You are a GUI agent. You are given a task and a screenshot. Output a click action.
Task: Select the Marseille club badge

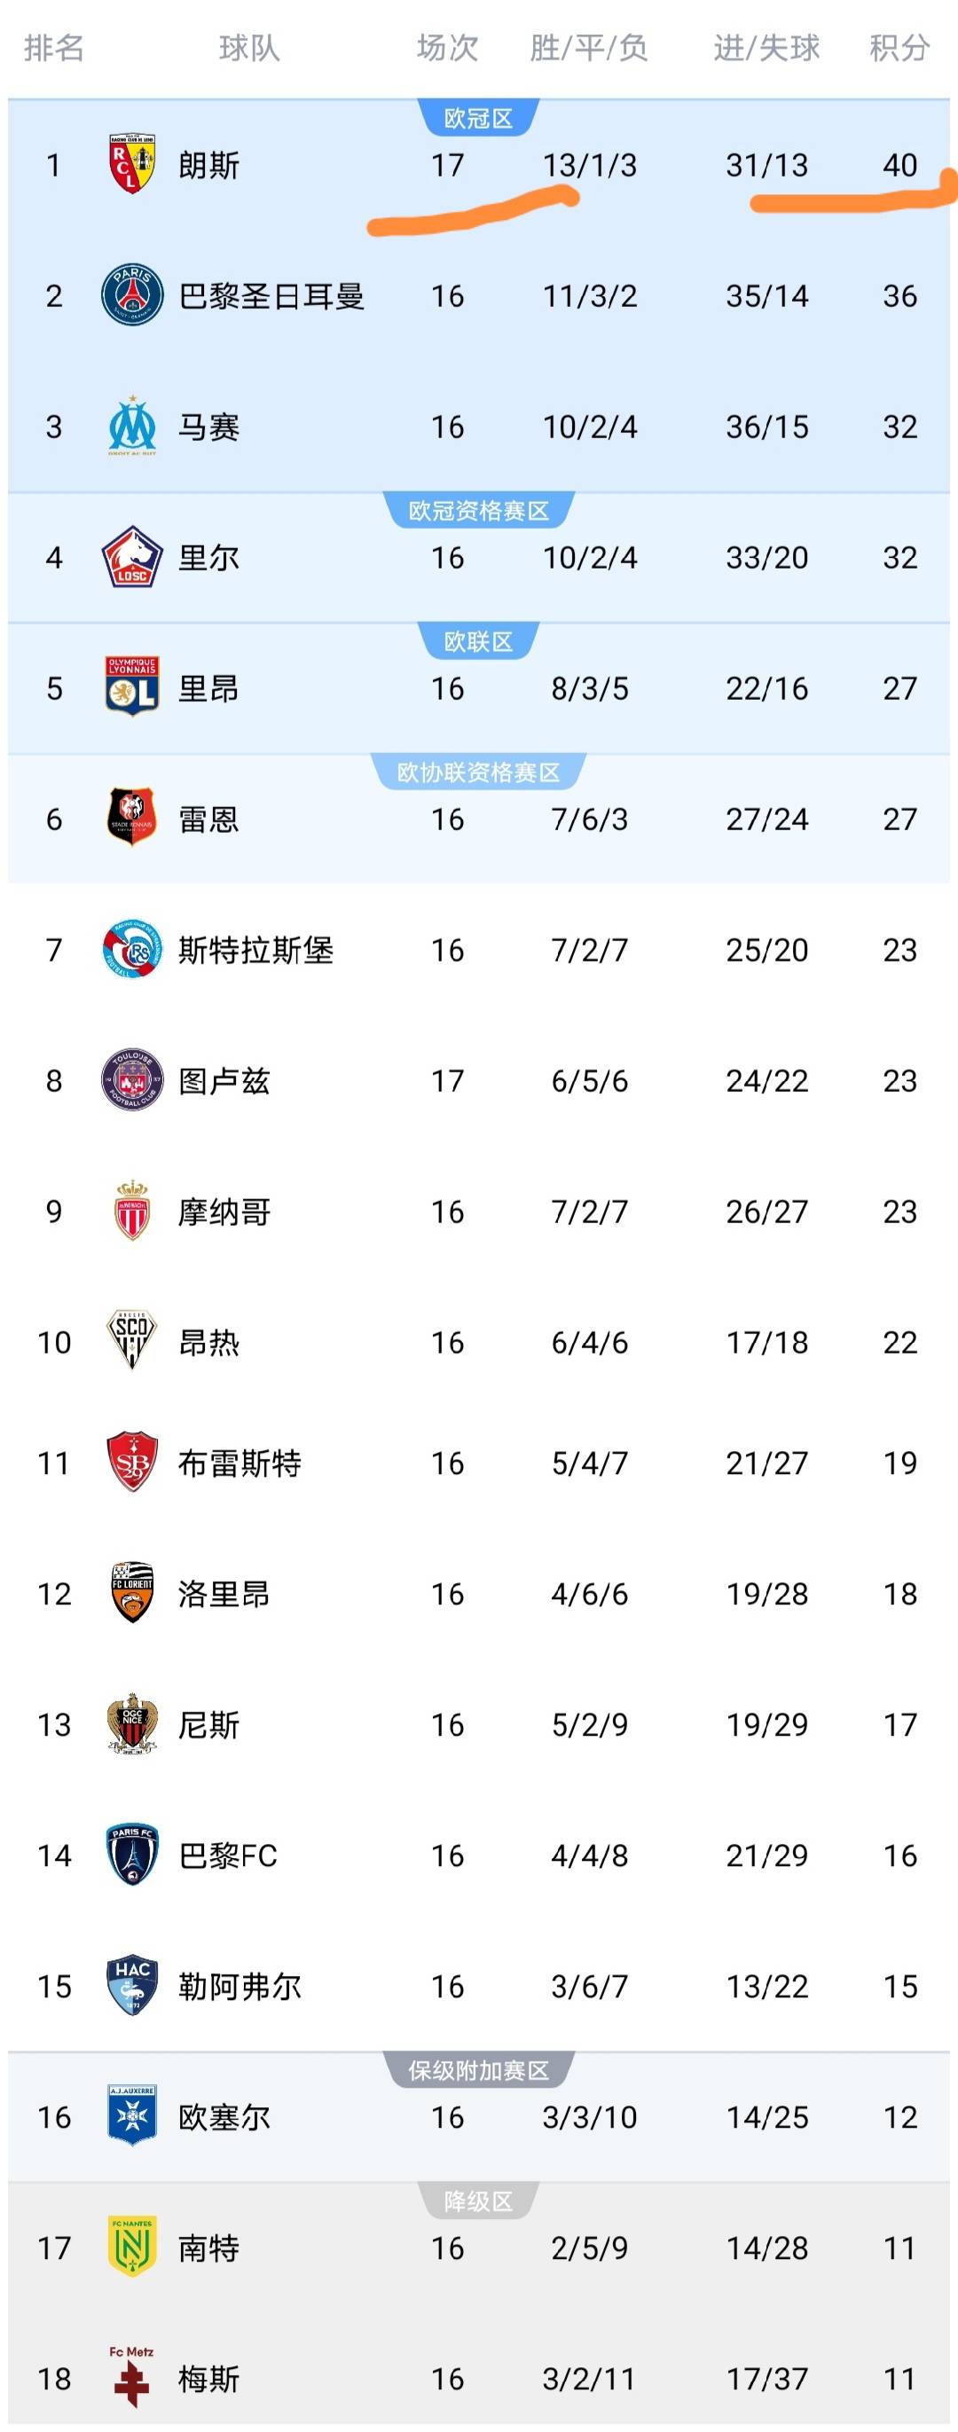coord(131,427)
